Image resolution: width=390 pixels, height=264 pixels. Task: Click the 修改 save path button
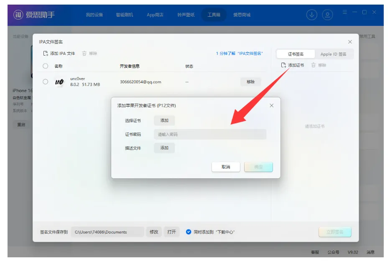point(154,232)
